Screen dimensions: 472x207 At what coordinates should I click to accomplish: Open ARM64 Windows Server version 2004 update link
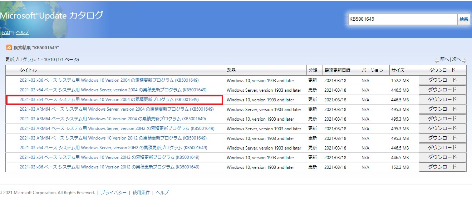tap(117, 109)
